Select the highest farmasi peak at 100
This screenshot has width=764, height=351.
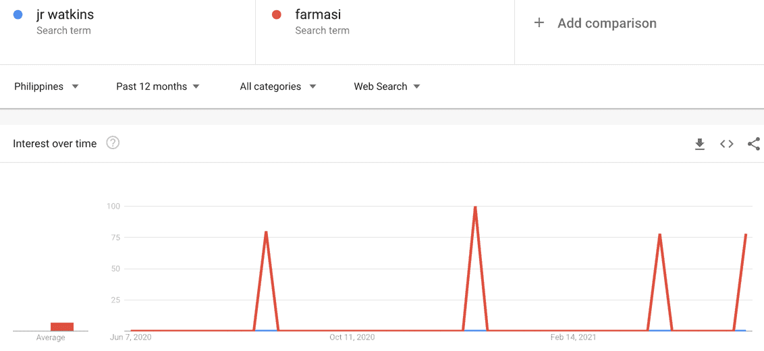click(475, 207)
